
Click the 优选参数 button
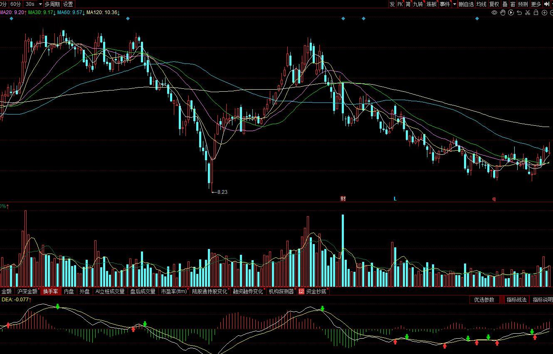[x=484, y=300]
